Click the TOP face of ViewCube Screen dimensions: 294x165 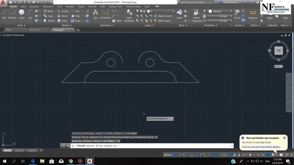coord(279,50)
